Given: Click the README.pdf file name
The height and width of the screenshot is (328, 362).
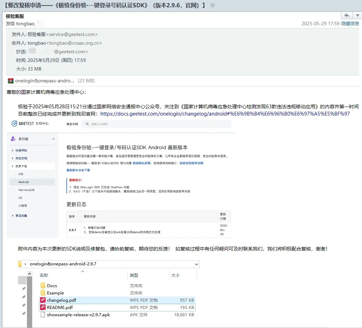Looking at the screenshot, I should point(60,307).
